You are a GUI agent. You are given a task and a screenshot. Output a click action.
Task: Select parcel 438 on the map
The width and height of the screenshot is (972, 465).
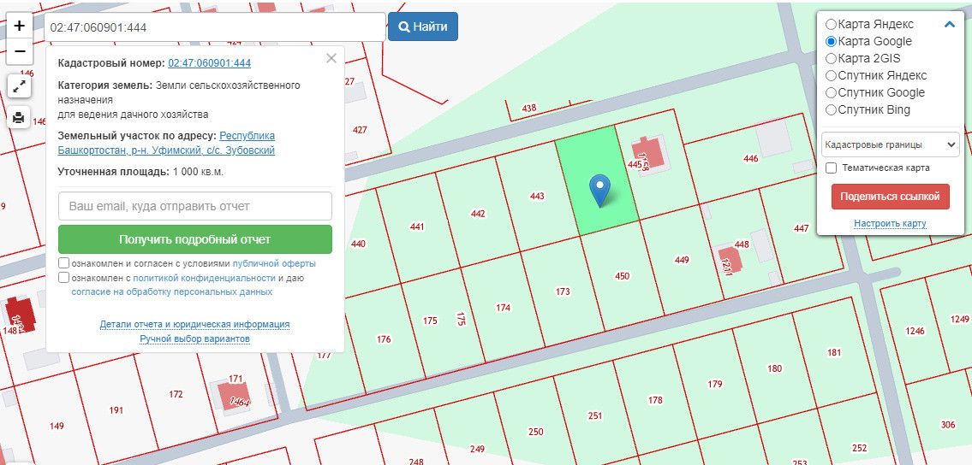coord(528,109)
